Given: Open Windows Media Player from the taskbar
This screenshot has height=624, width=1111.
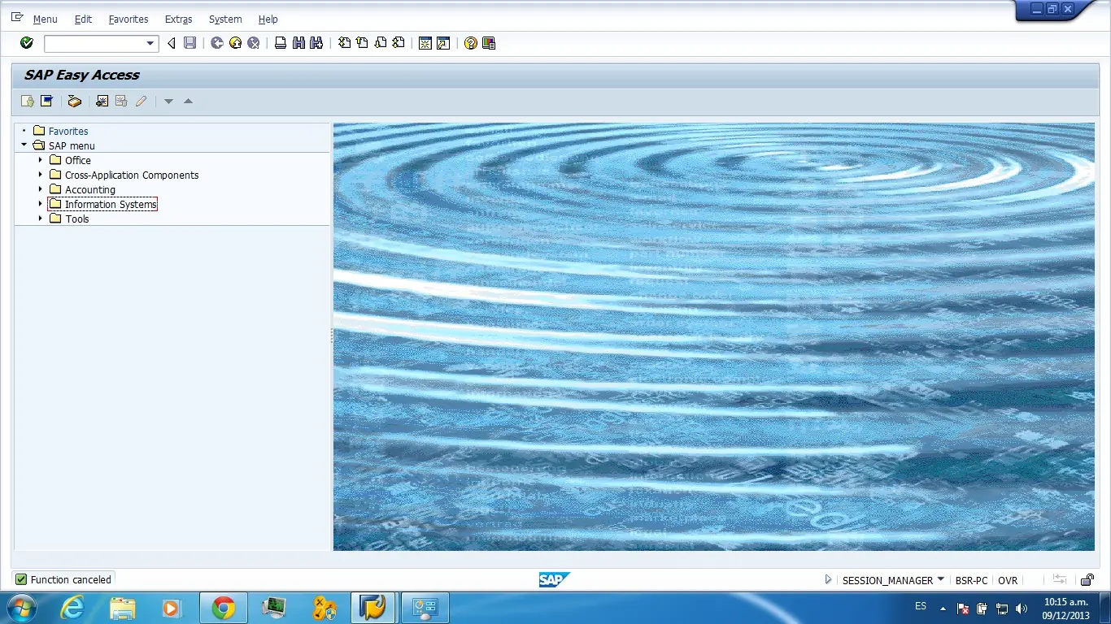Looking at the screenshot, I should (x=171, y=608).
